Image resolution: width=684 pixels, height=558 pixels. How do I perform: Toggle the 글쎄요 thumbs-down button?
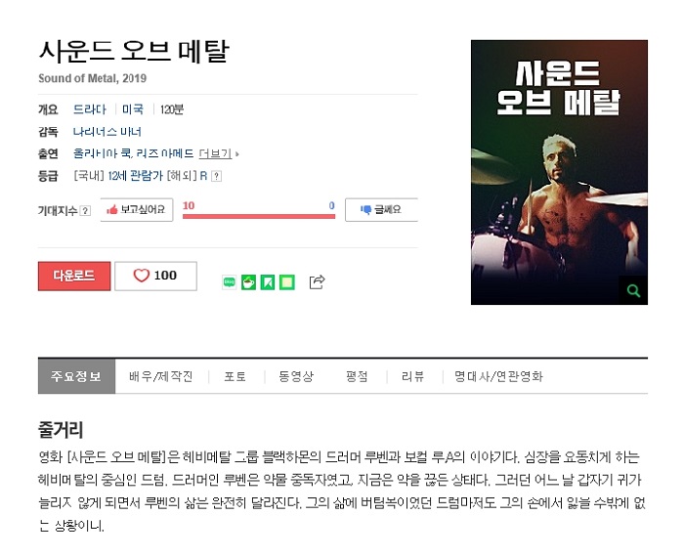pyautogui.click(x=381, y=210)
